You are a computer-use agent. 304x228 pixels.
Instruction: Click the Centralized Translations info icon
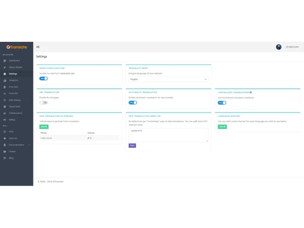click(250, 92)
